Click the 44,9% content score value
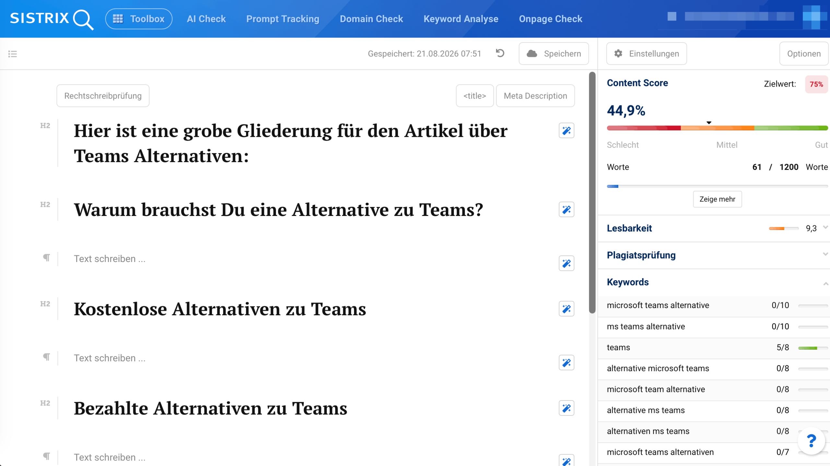This screenshot has width=830, height=466. (626, 111)
